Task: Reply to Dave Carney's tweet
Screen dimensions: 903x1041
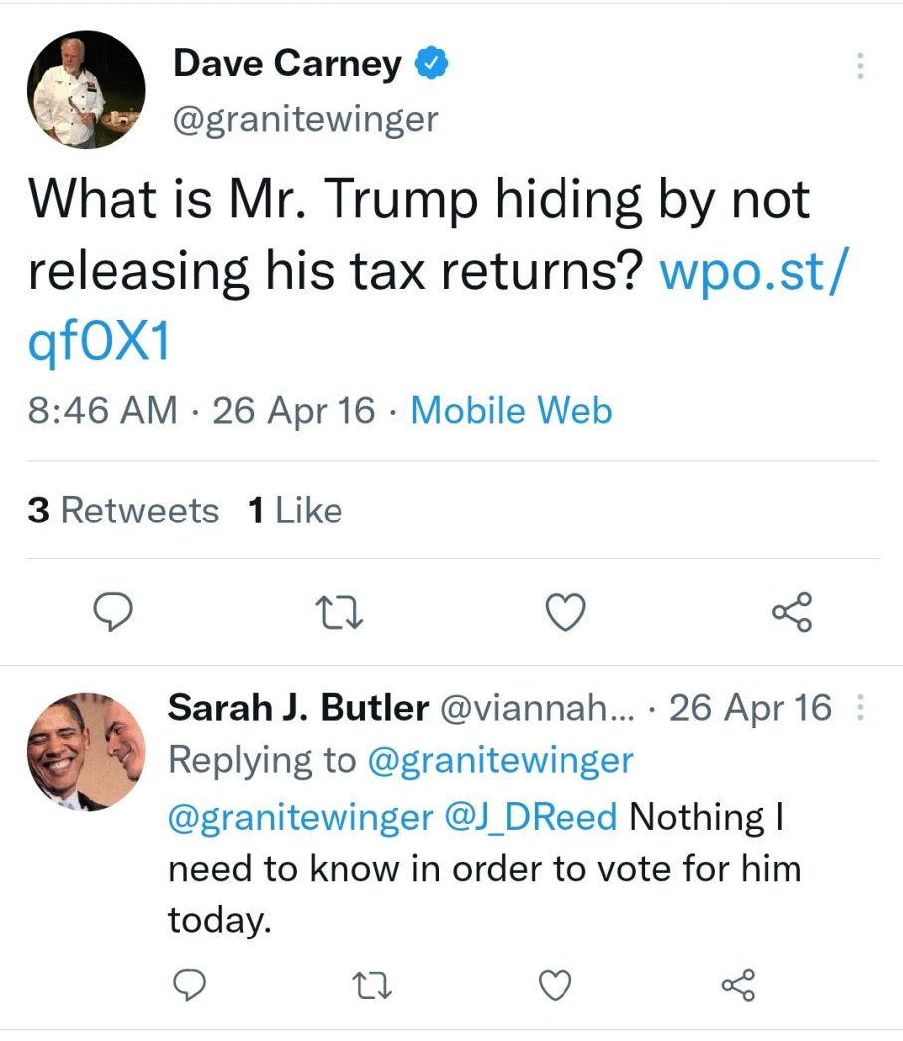Action: coord(119,612)
